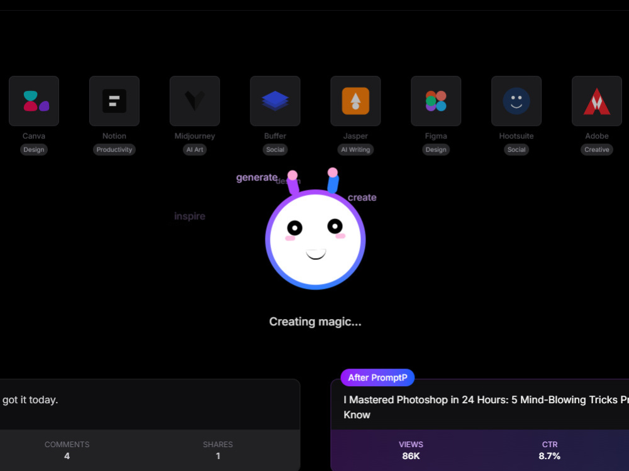Click the Design tag under Canva

point(34,149)
